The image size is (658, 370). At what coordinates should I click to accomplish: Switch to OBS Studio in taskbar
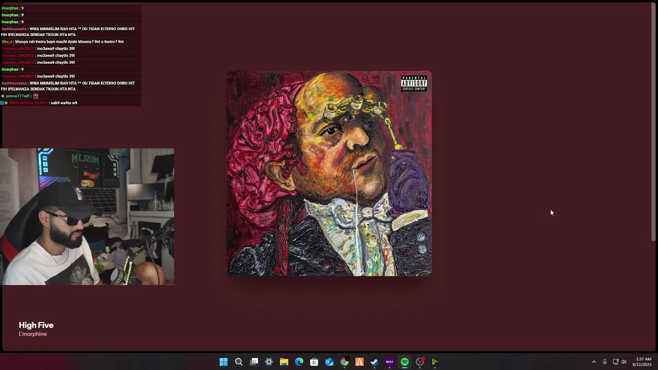pos(419,362)
